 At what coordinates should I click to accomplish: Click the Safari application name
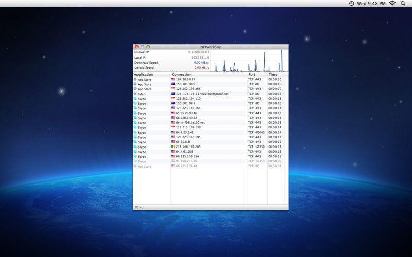pyautogui.click(x=141, y=94)
